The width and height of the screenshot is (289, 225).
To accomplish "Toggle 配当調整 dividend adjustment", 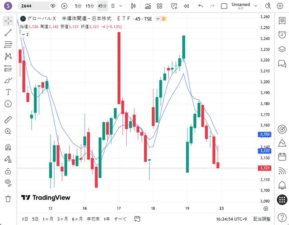I will coord(262,219).
